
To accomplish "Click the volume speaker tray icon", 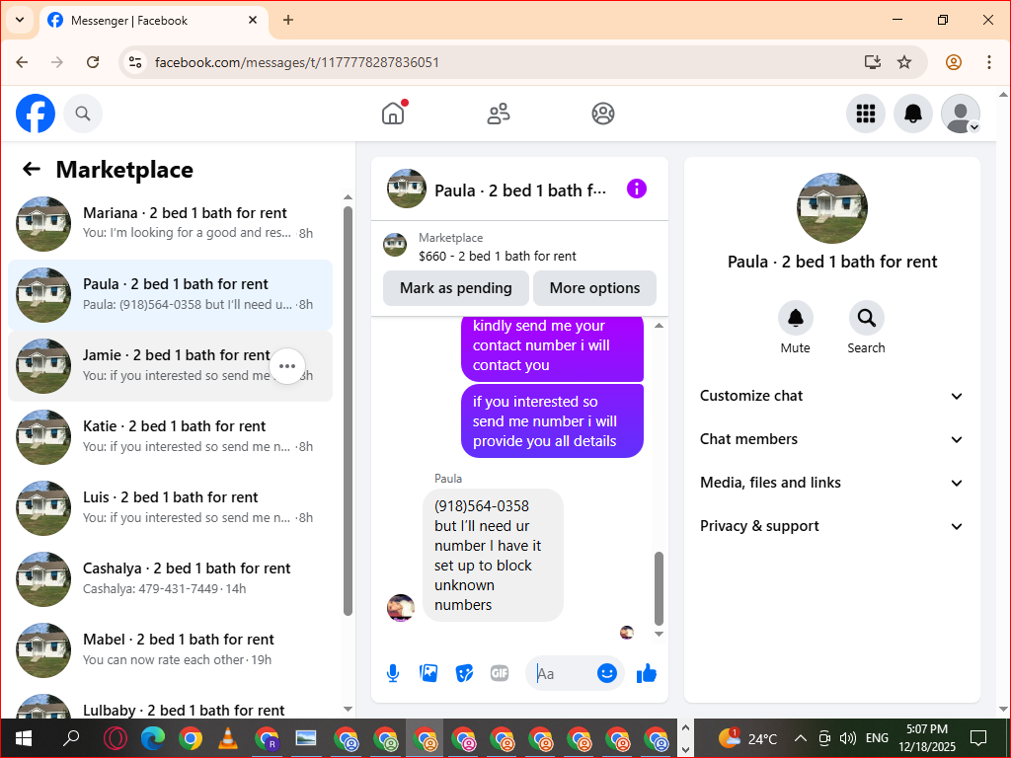I will (x=848, y=738).
